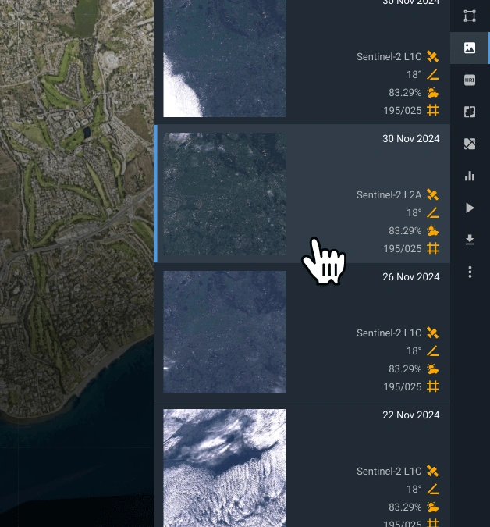Open the compare images split tool
490x527 pixels.
[470, 112]
